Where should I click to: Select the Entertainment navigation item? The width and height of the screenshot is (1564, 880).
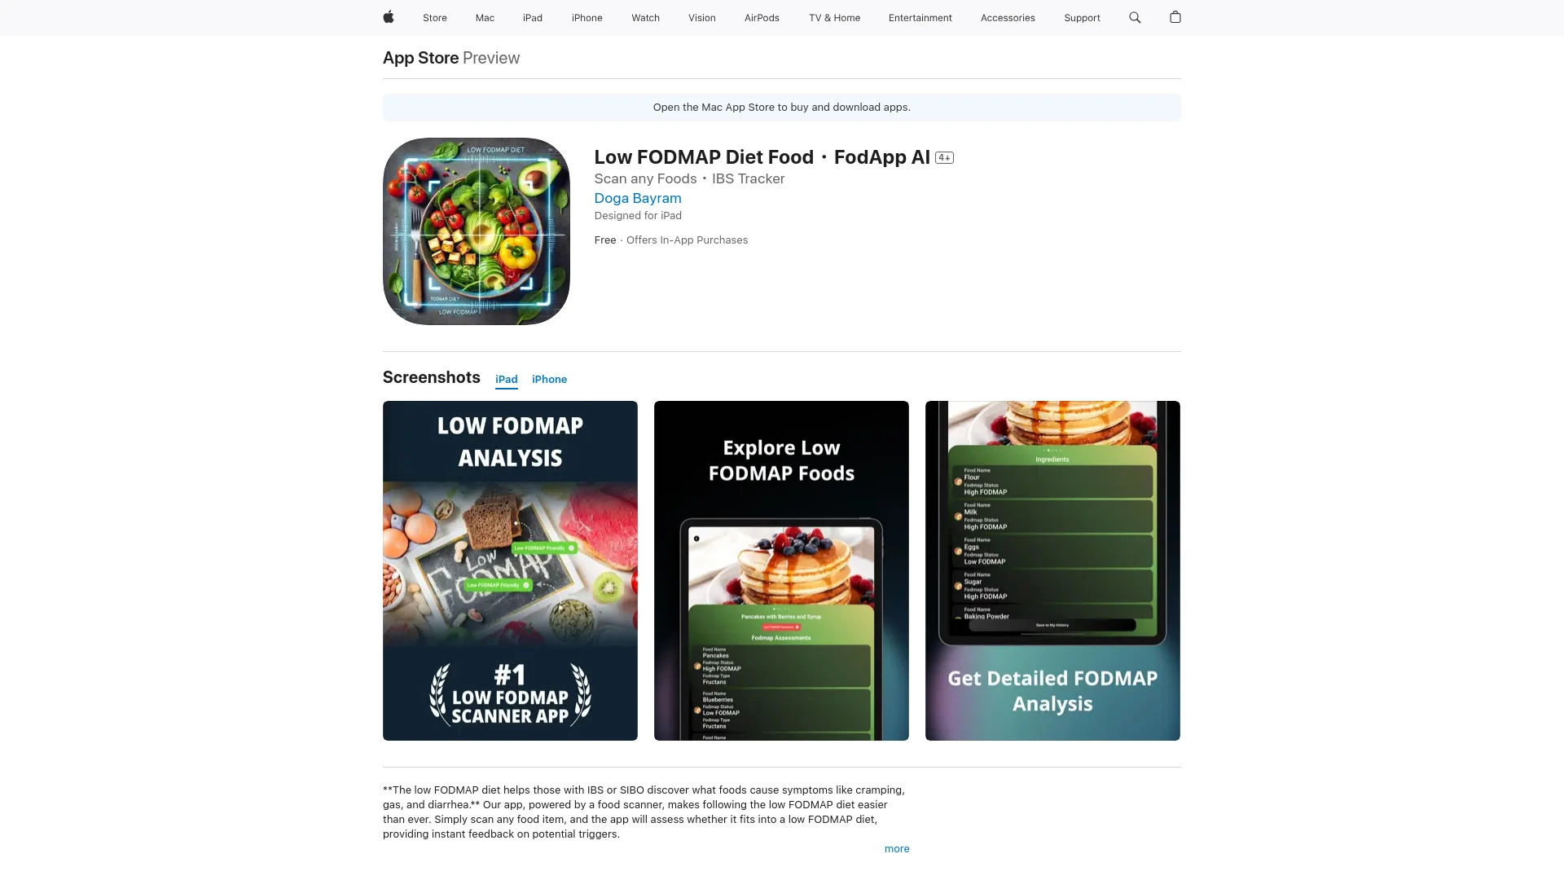(920, 17)
